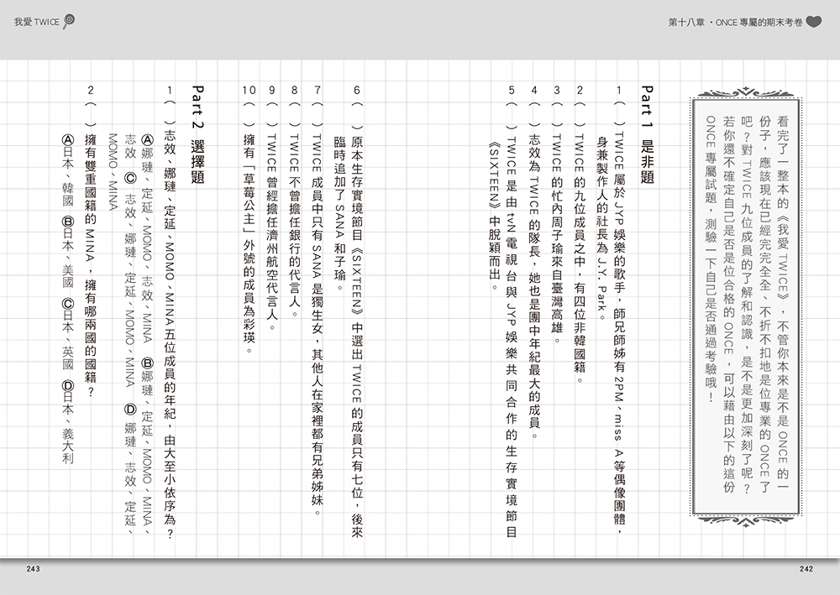Choose option Ⓓ 日本、義大利
840x595 pixels.
click(68, 421)
